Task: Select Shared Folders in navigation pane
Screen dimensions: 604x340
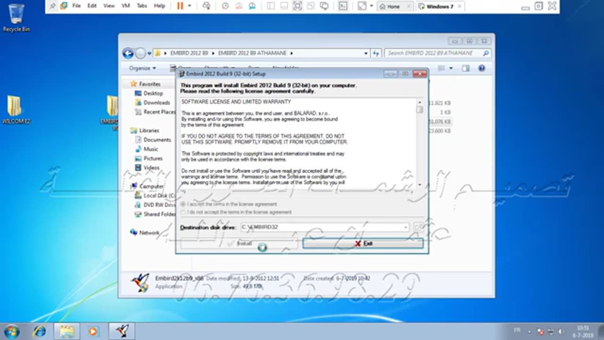Action: click(x=159, y=214)
